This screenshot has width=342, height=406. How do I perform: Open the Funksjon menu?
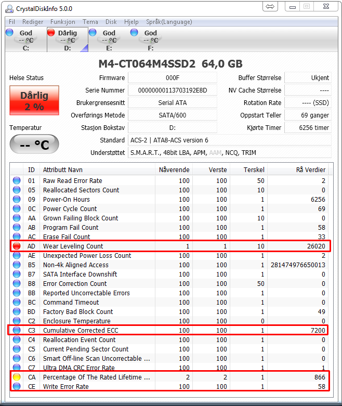click(x=63, y=22)
